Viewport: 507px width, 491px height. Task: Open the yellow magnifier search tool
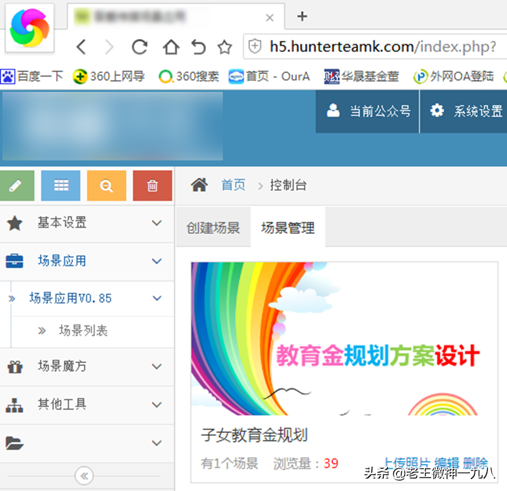[x=106, y=186]
